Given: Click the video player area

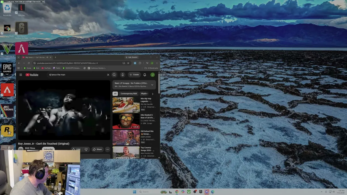Looking at the screenshot, I should tap(64, 110).
